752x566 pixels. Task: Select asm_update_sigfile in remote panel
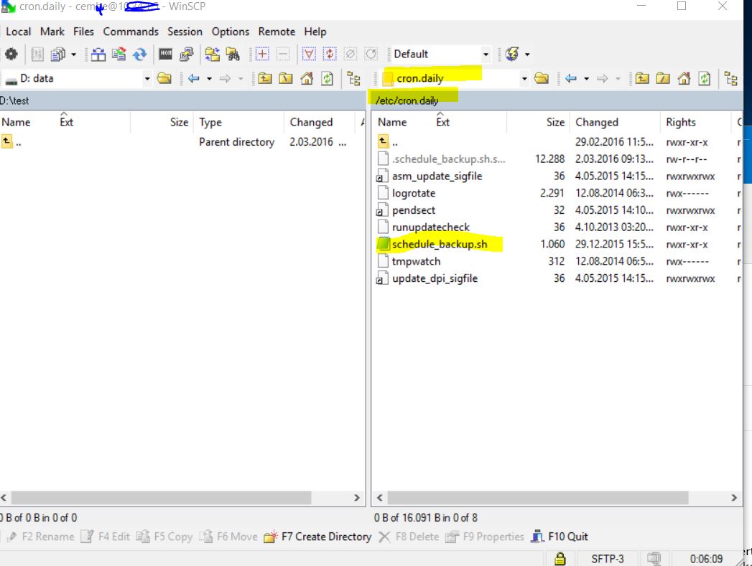437,176
